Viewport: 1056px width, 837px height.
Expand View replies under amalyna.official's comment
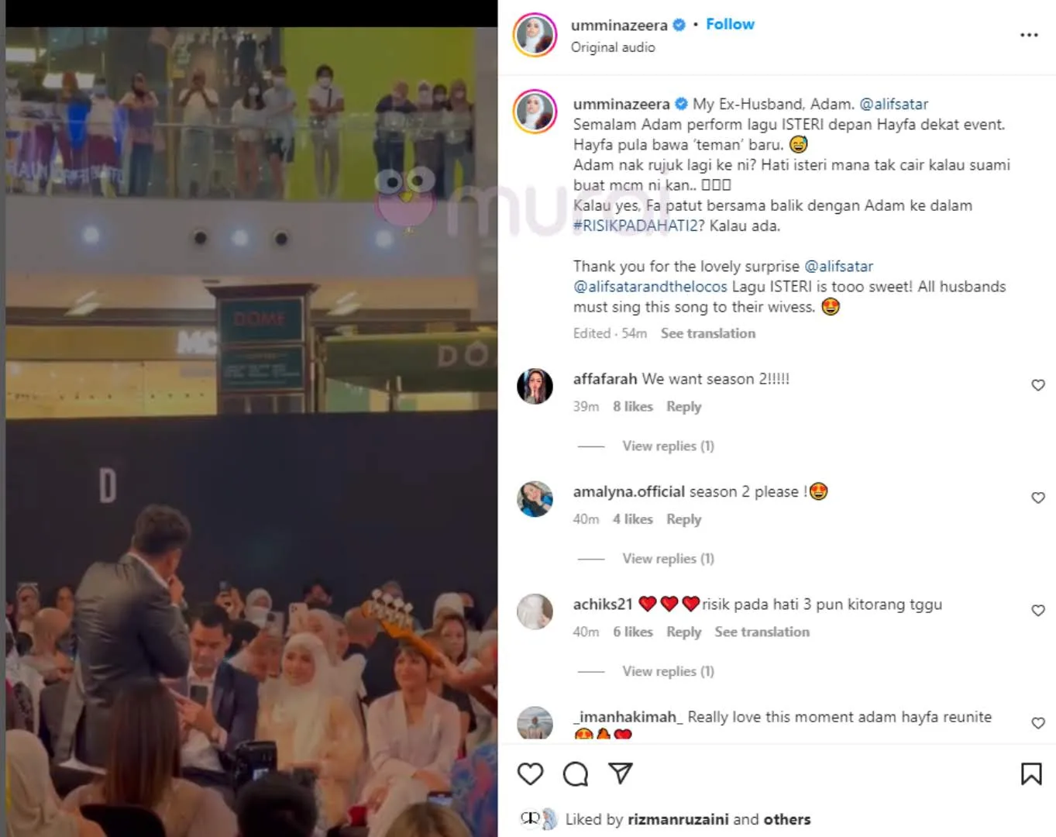[x=668, y=558]
